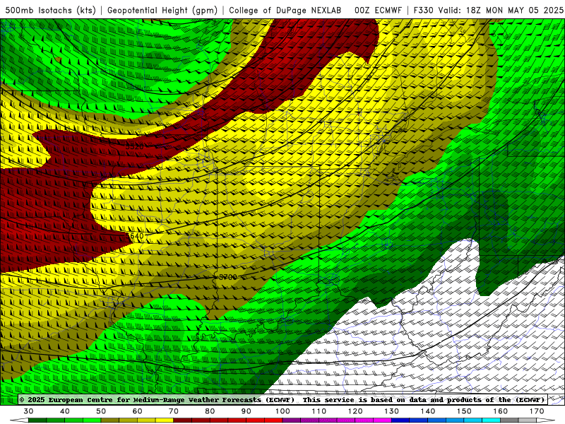
Task: Click the 80 label on the color scale
Action: click(x=210, y=411)
